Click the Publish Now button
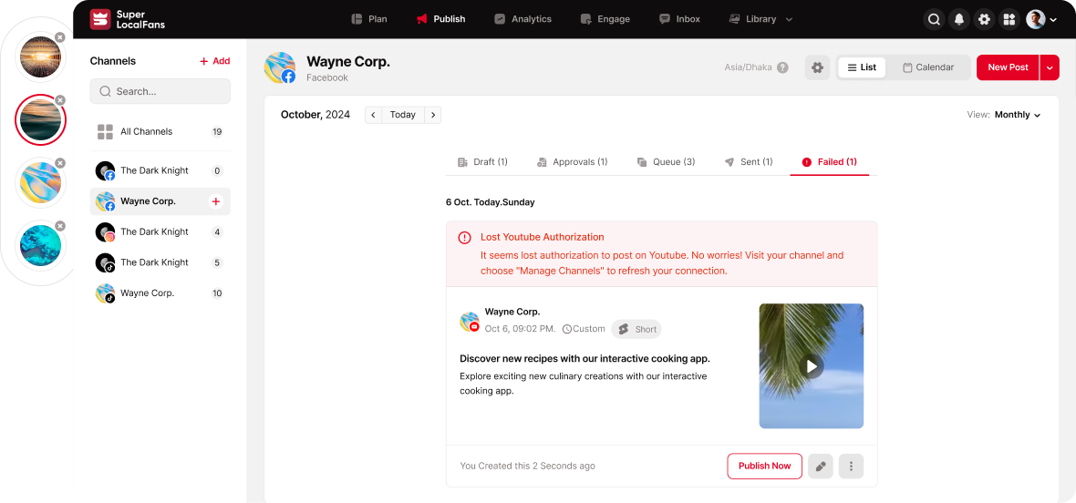 [764, 466]
